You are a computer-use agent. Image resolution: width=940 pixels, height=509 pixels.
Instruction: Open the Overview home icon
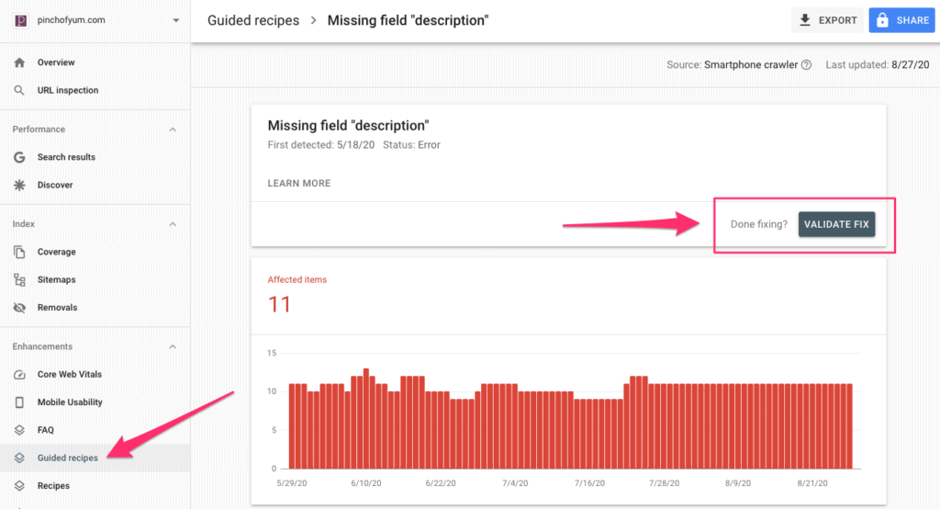tap(19, 62)
